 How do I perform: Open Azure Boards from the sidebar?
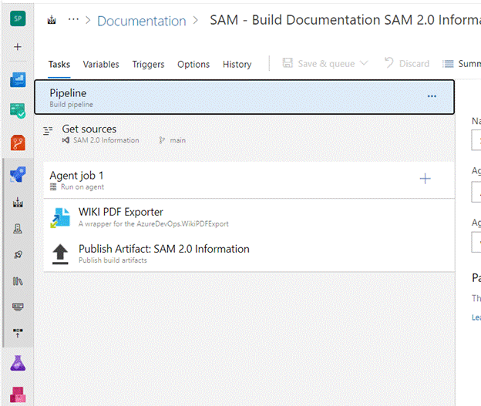[18, 79]
